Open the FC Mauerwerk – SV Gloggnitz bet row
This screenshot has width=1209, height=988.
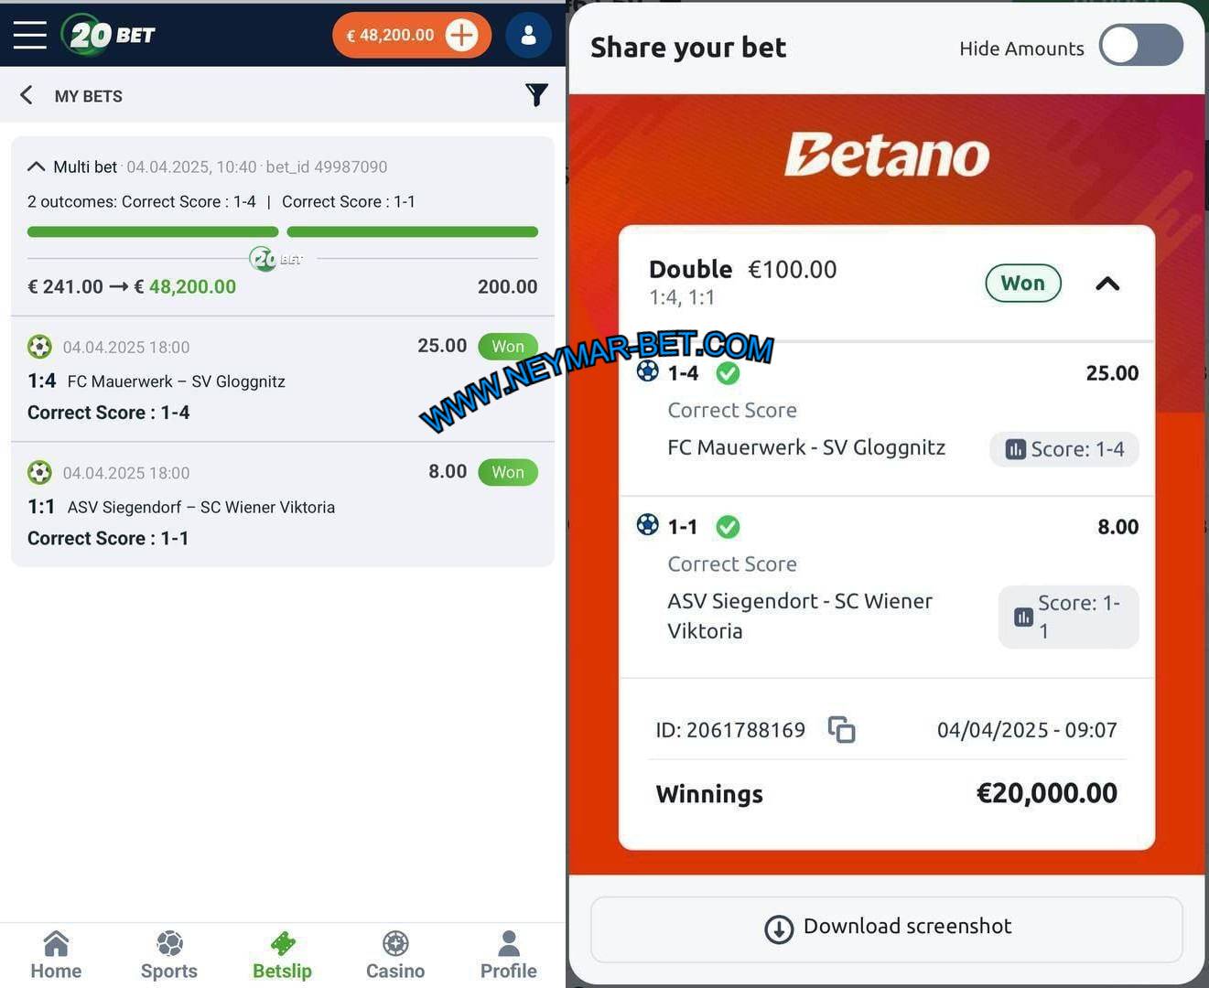283,380
